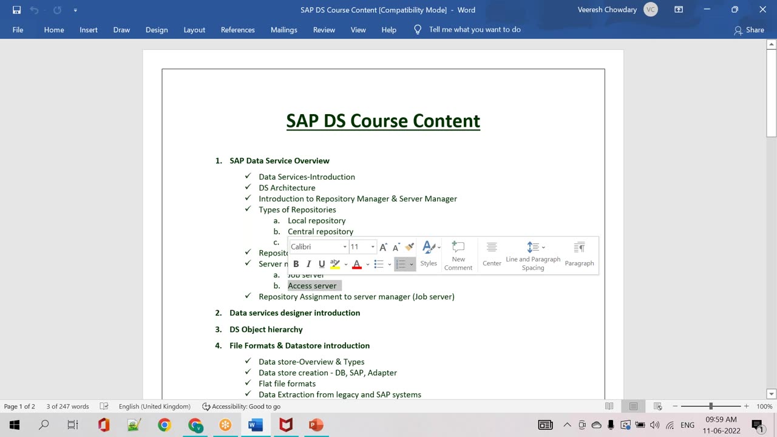The width and height of the screenshot is (777, 437).
Task: Click the Decrease Font Size icon
Action: [x=396, y=247]
